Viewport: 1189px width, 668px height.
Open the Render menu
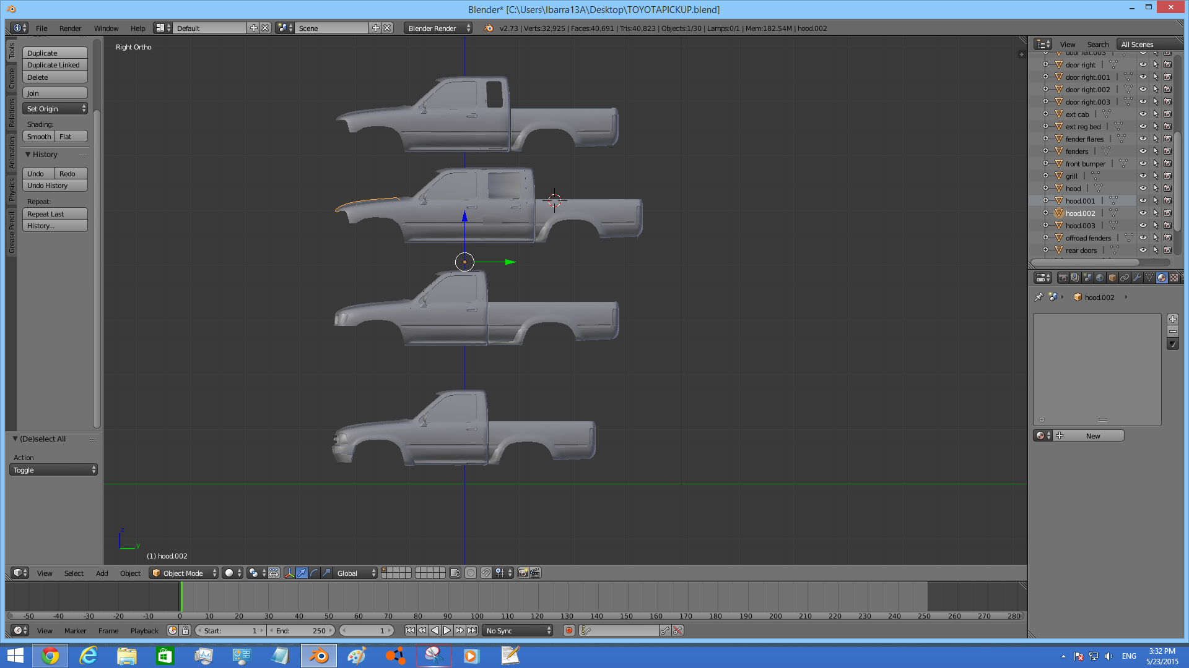click(70, 28)
